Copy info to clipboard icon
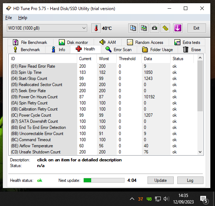Viewport: 215px width, 206px height. tap(133, 28)
